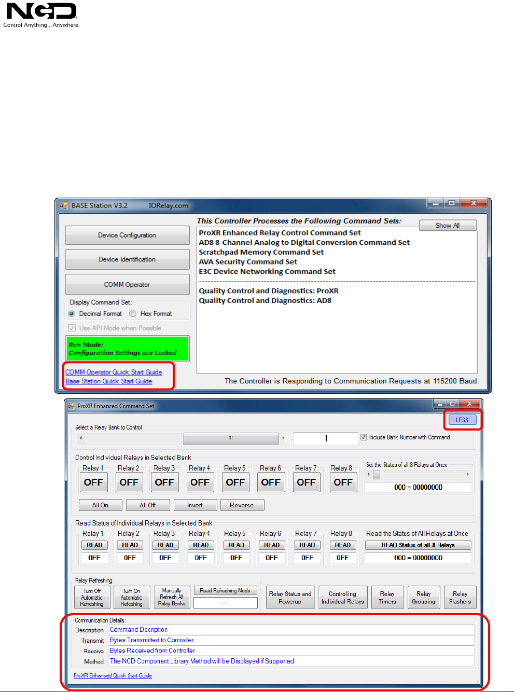
Task: Open Relay Grouping
Action: click(424, 598)
